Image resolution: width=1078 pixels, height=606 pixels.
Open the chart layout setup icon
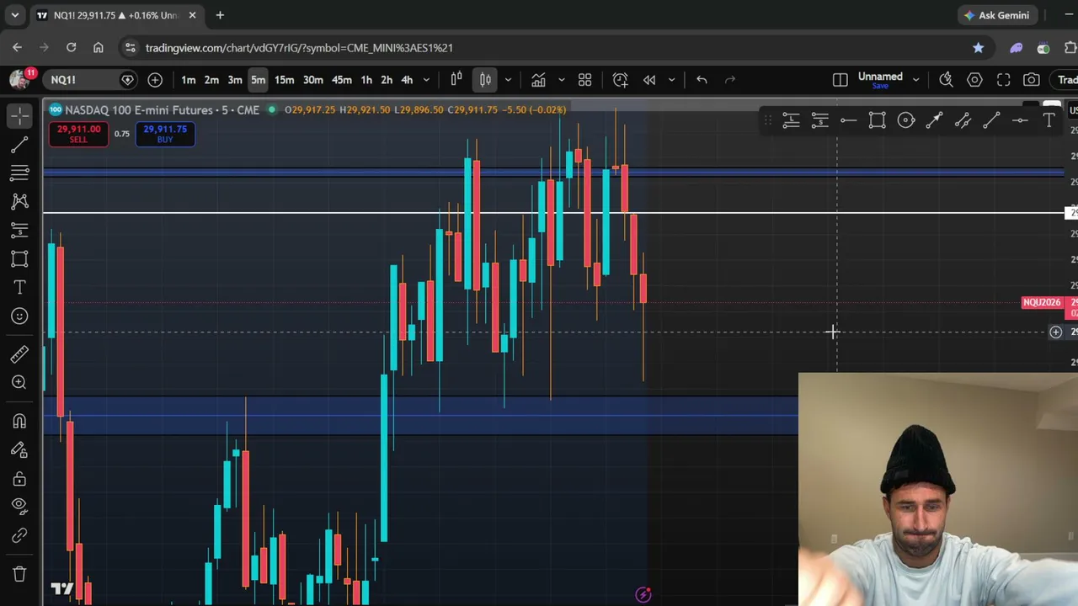tap(840, 80)
